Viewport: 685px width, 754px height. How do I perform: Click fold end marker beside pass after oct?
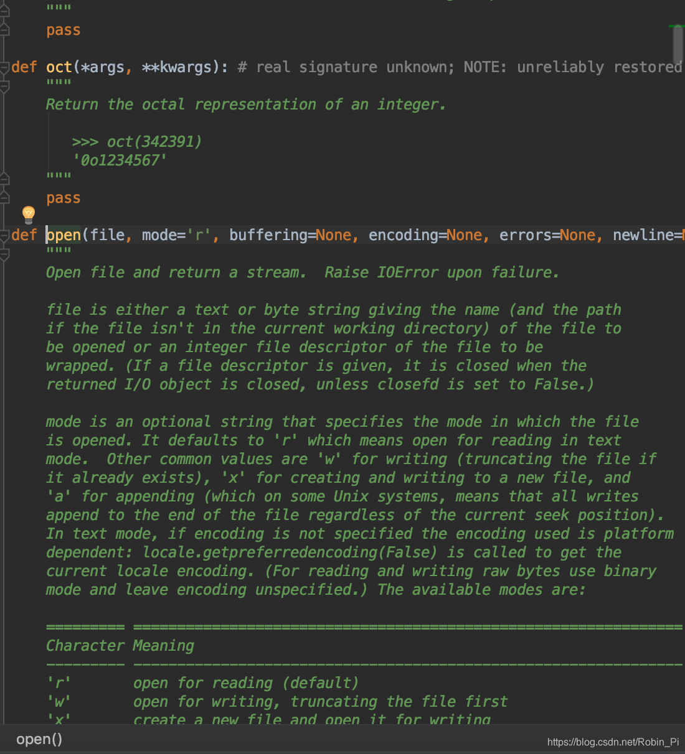pyautogui.click(x=4, y=198)
